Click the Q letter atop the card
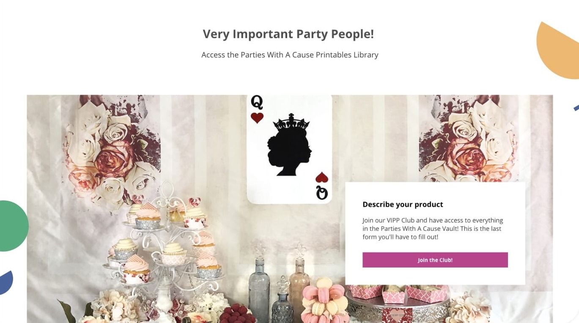This screenshot has height=323, width=579. 257,102
